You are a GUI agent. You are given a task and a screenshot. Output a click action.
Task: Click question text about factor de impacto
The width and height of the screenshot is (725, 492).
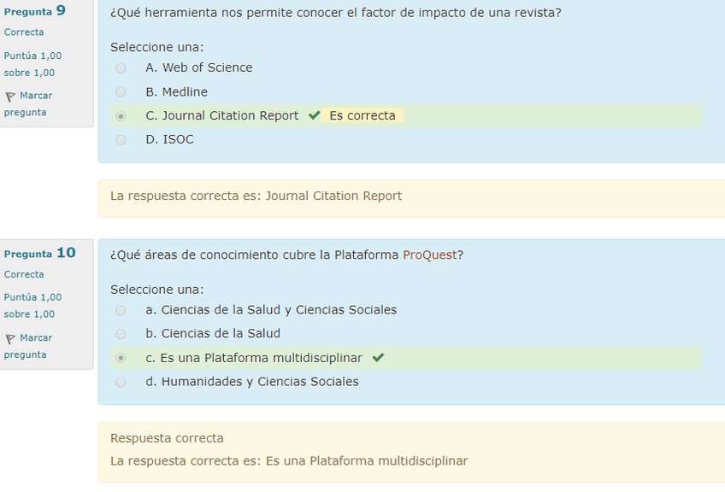coord(336,13)
